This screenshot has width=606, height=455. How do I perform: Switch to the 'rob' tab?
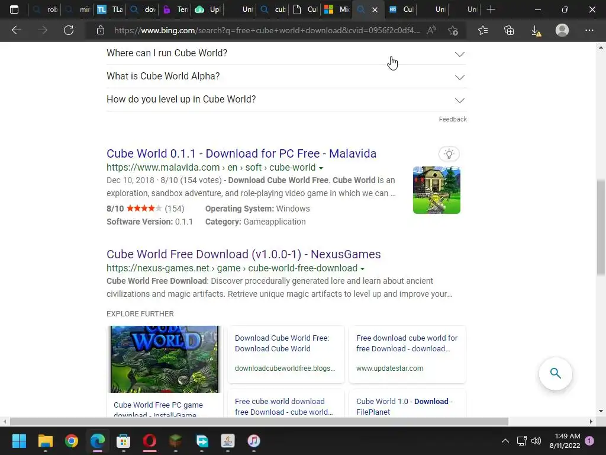click(x=45, y=9)
